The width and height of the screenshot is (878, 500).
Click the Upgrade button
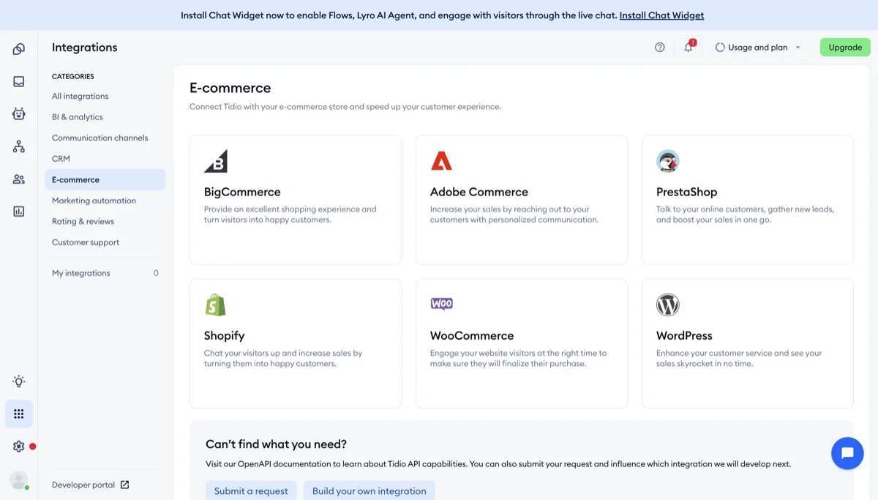click(x=845, y=47)
